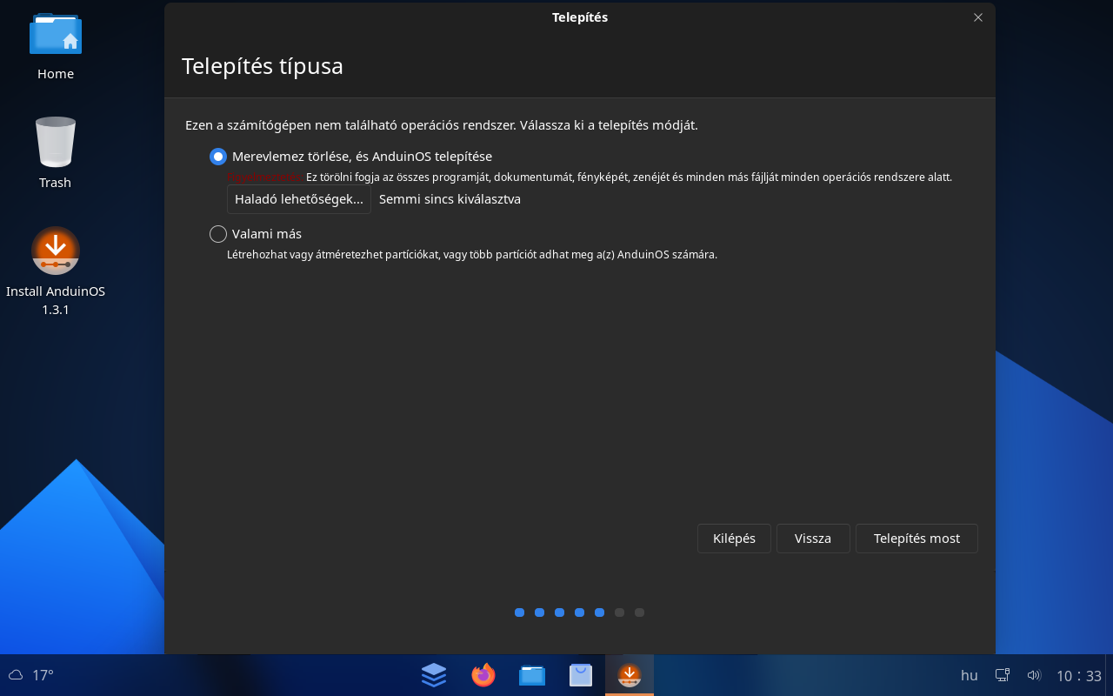Open the Home folder desktop icon
Viewport: 1113px width, 696px height.
click(x=56, y=46)
